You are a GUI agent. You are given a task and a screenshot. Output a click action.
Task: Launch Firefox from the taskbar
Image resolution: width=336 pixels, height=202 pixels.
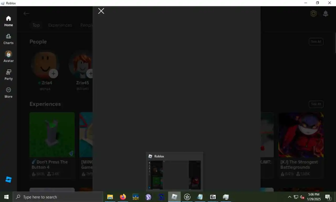(x=123, y=197)
